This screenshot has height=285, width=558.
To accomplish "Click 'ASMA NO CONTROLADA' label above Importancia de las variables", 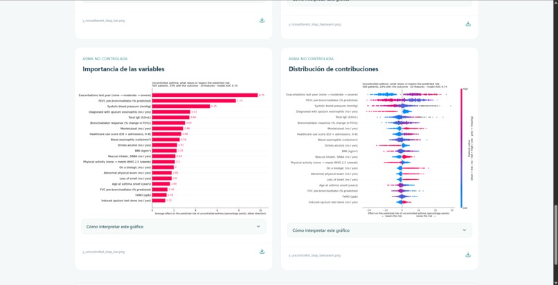I will [x=105, y=59].
